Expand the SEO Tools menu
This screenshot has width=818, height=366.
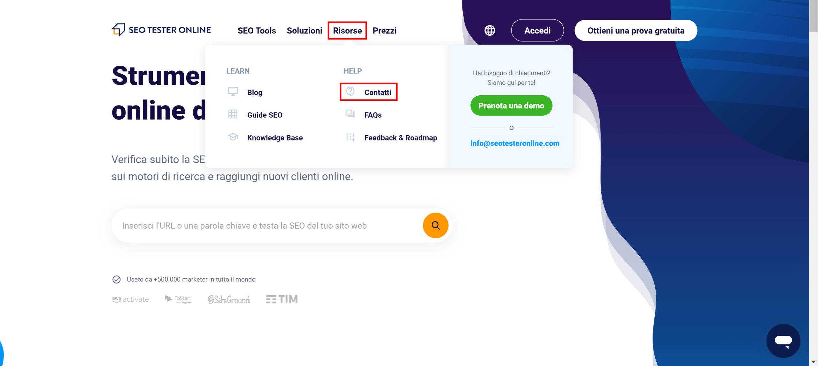[257, 31]
